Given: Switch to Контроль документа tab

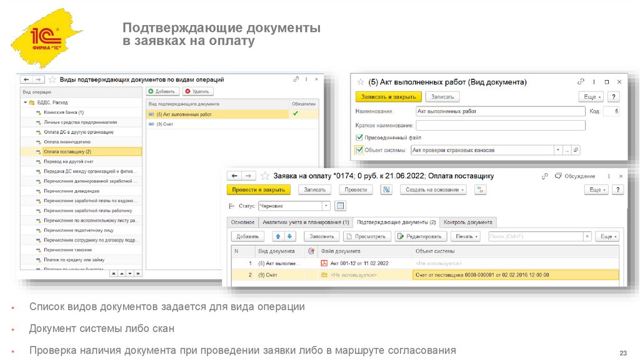Looking at the screenshot, I should (x=467, y=222).
